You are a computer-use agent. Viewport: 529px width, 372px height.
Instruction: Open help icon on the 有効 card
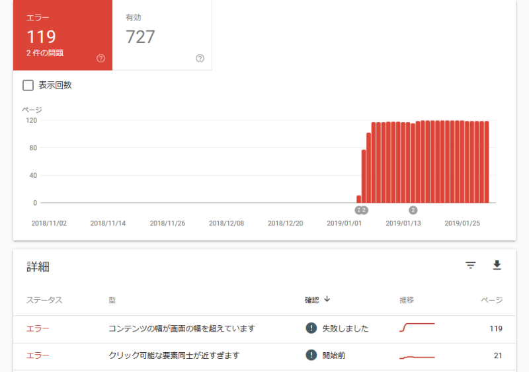(x=200, y=58)
